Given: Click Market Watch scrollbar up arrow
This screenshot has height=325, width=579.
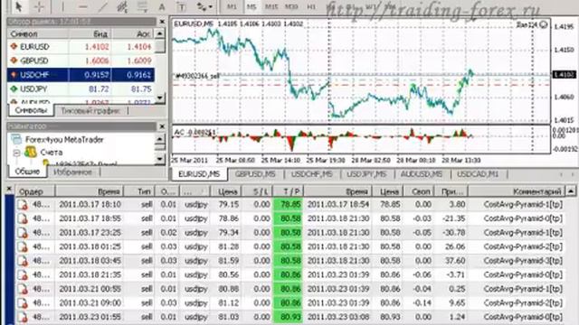Looking at the screenshot, I should (159, 34).
